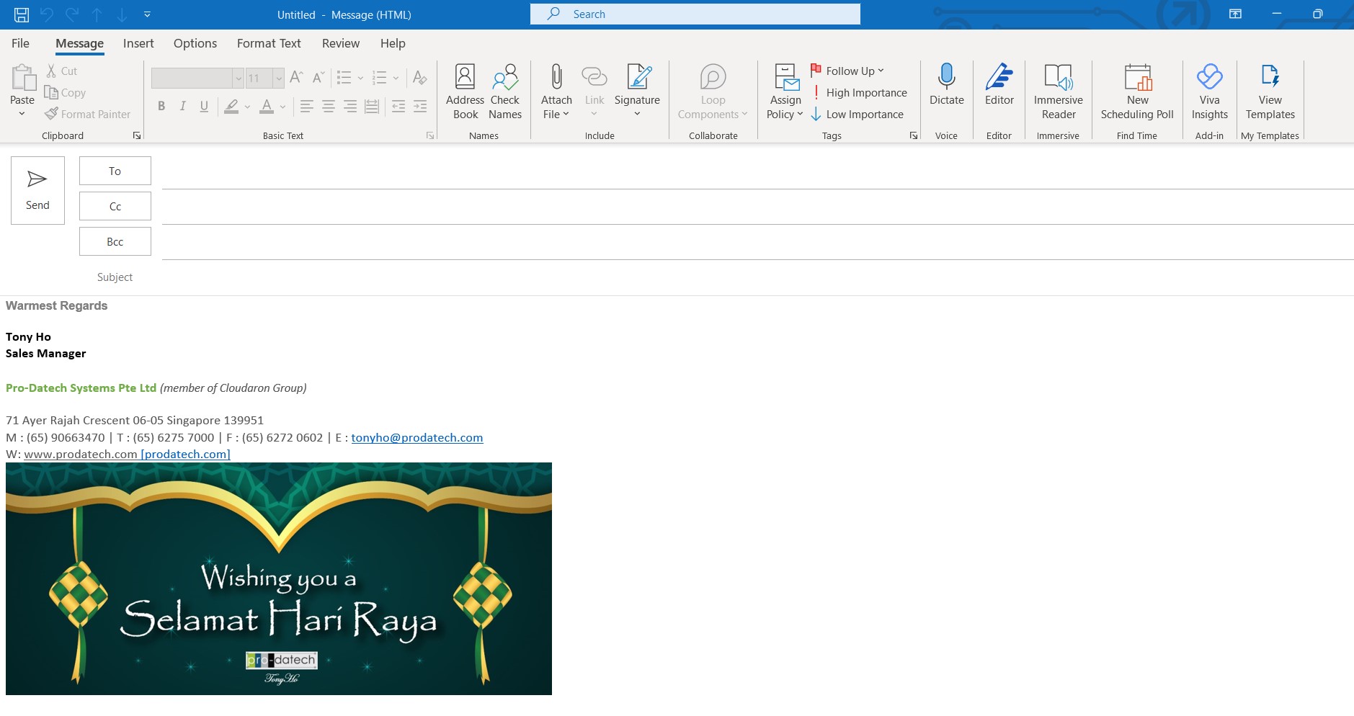
Task: Set Center paragraph alignment
Action: coord(329,107)
